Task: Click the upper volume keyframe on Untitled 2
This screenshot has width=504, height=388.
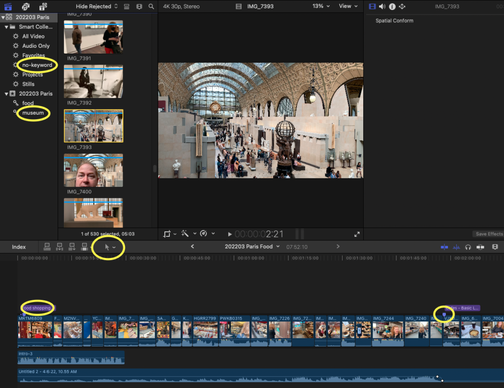Action: [437, 377]
